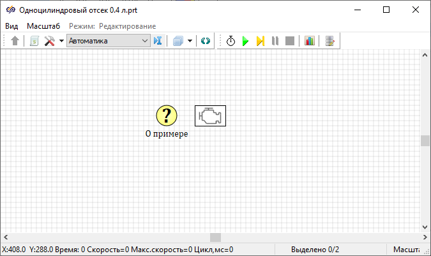Open the script document icon in toolbar
Viewport: 431px width, 256px height.
tap(34, 41)
